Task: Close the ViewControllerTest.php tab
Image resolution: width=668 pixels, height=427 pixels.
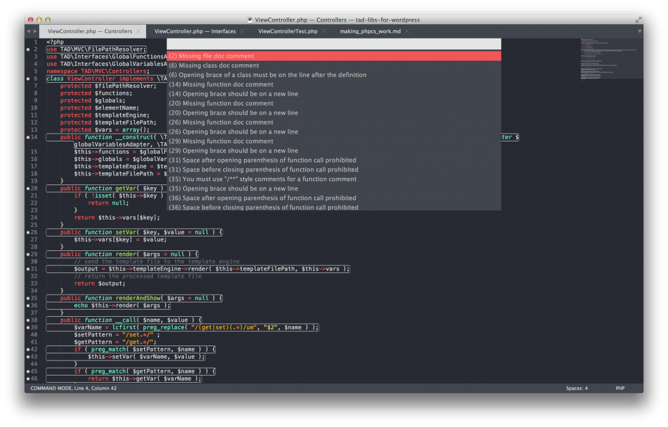Action: pos(324,31)
